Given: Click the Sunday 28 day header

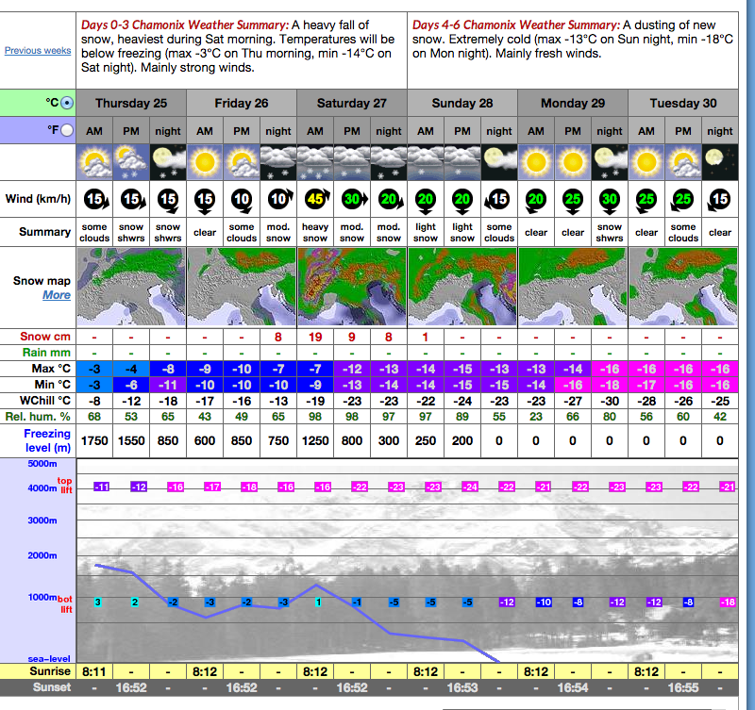Looking at the screenshot, I should [462, 103].
